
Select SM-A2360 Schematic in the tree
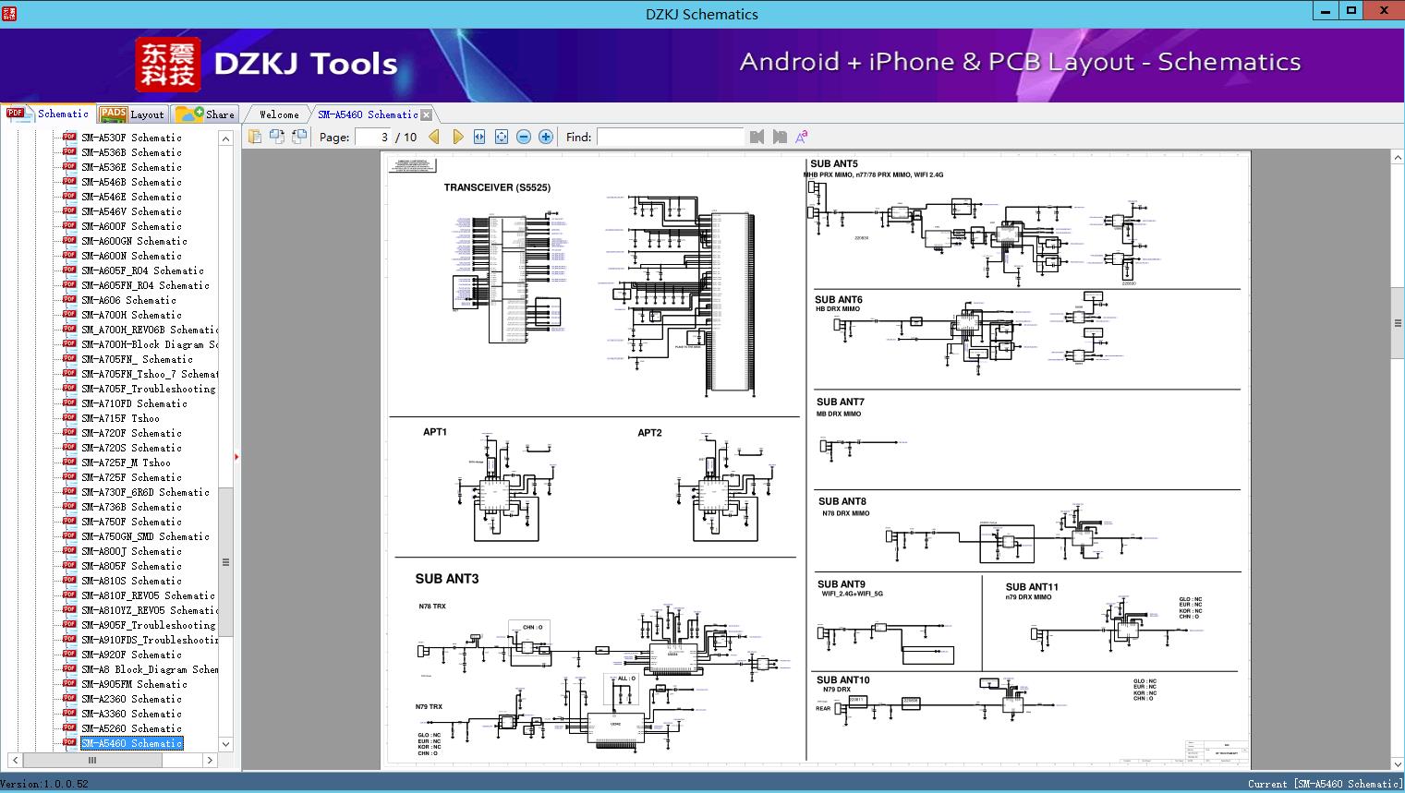(x=131, y=699)
